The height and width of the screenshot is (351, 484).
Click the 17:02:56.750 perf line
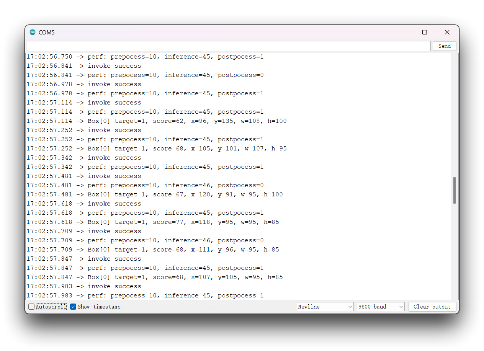click(145, 57)
